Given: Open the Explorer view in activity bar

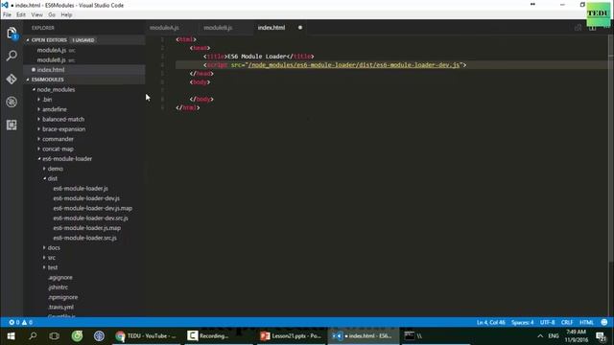Looking at the screenshot, I should (12, 33).
